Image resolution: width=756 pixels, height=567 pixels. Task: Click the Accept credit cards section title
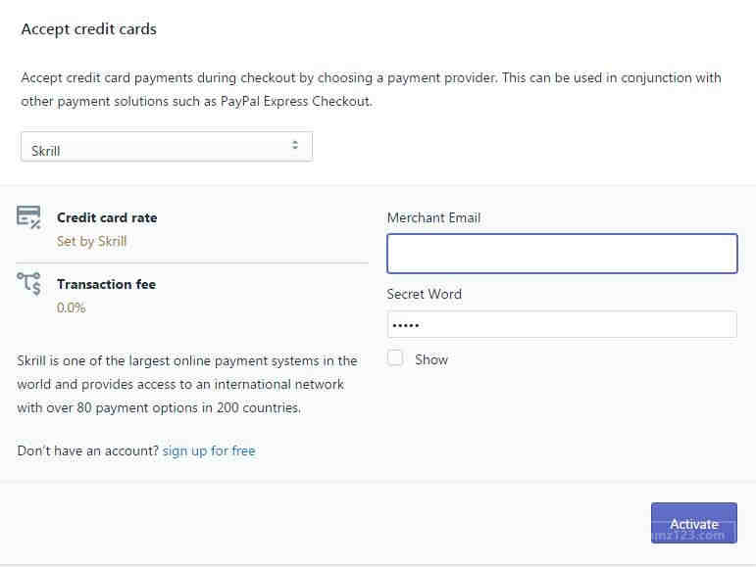point(88,28)
